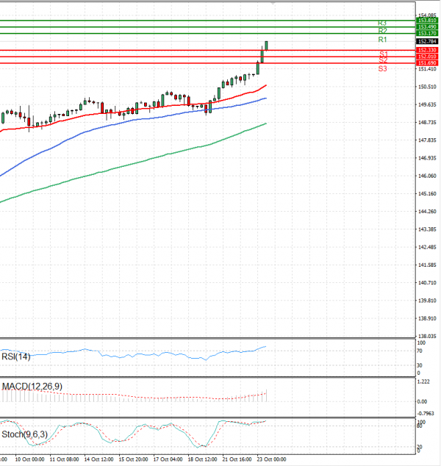This screenshot has width=441, height=466.
Task: Select the MACD(12,26,9) indicator label
Action: point(29,386)
